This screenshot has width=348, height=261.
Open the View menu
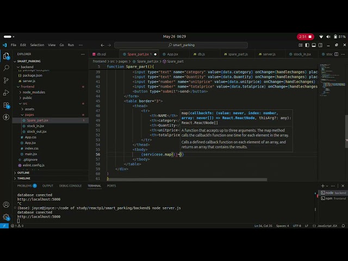[x=52, y=45]
